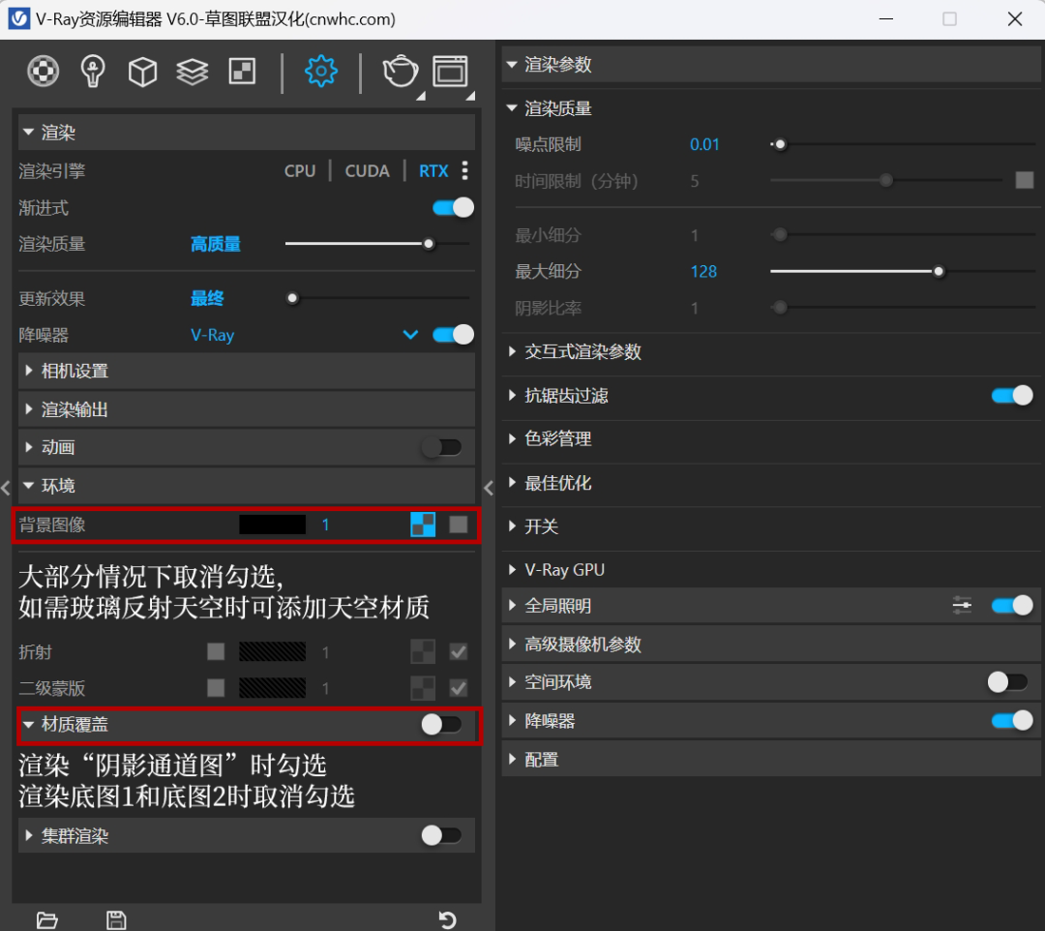Open the Geometries panel cube icon
The image size is (1045, 931).
point(142,72)
